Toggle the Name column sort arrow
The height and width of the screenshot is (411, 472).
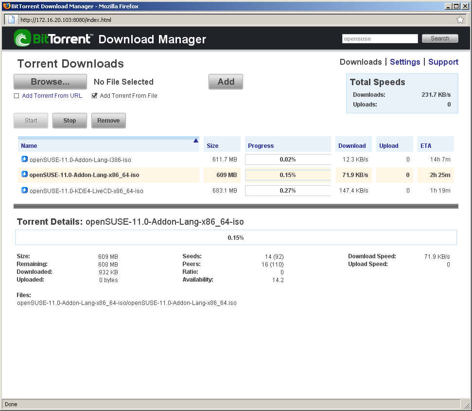[196, 140]
